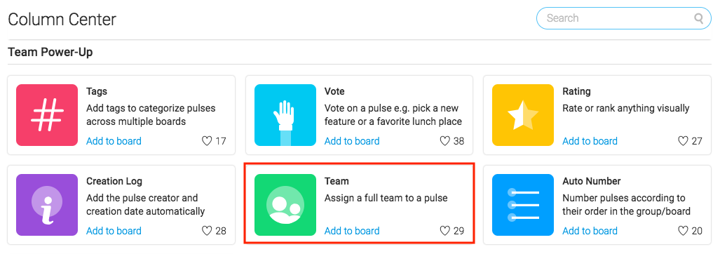The height and width of the screenshot is (254, 720).
Task: Click the pink Tags hashtag icon
Action: click(x=47, y=115)
